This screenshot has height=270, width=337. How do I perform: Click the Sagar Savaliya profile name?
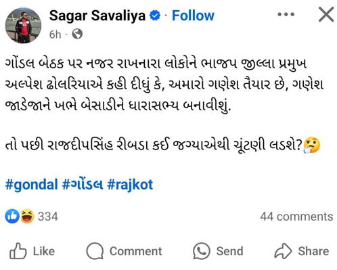tap(97, 16)
